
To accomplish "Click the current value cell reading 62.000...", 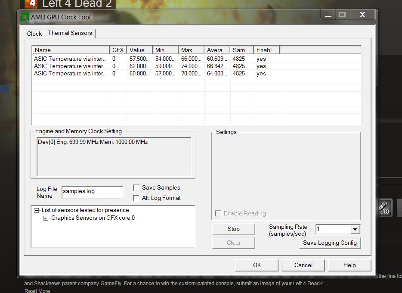I will (139, 66).
